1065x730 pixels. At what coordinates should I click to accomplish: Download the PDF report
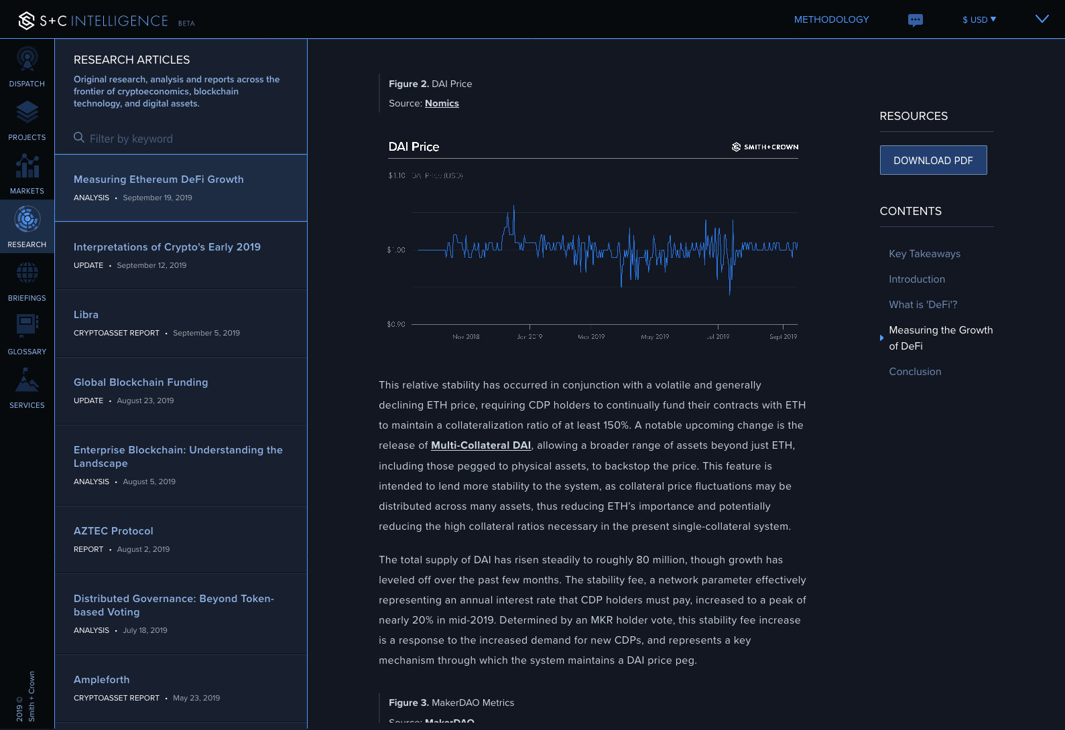pyautogui.click(x=933, y=160)
